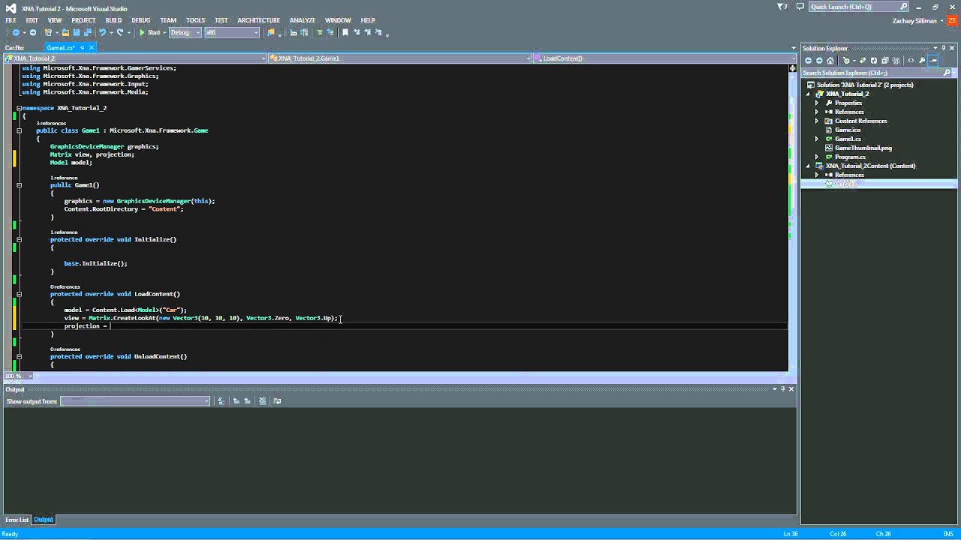The image size is (961, 540).
Task: Collapse the LoadContent() method outline
Action: coord(19,294)
